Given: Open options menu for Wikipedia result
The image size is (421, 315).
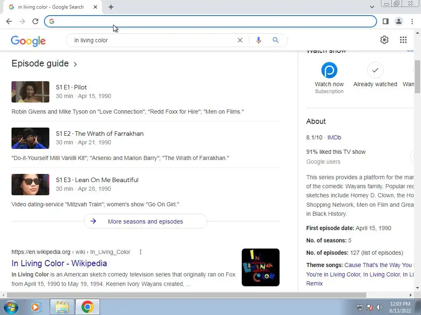Looking at the screenshot, I should [141, 252].
